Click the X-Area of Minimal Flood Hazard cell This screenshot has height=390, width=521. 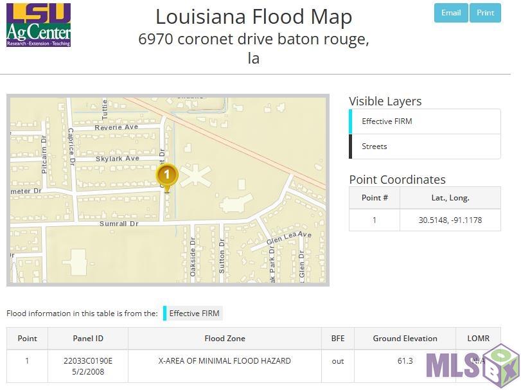(224, 361)
